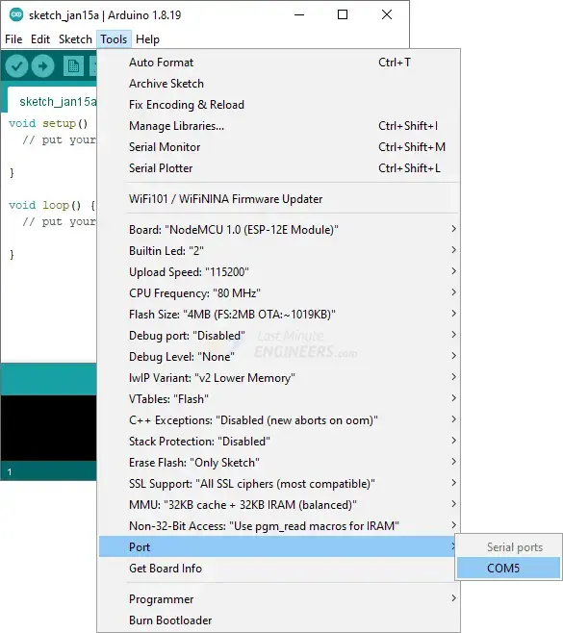Expand the Non-32-Bit Access submenu
The image size is (563, 633).
[279, 526]
